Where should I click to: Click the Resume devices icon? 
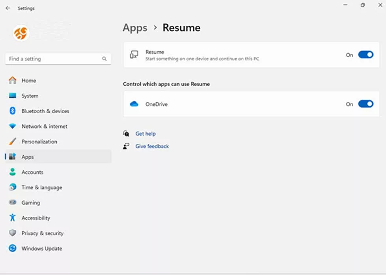tap(134, 55)
